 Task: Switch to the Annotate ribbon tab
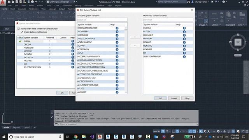pos(22,9)
